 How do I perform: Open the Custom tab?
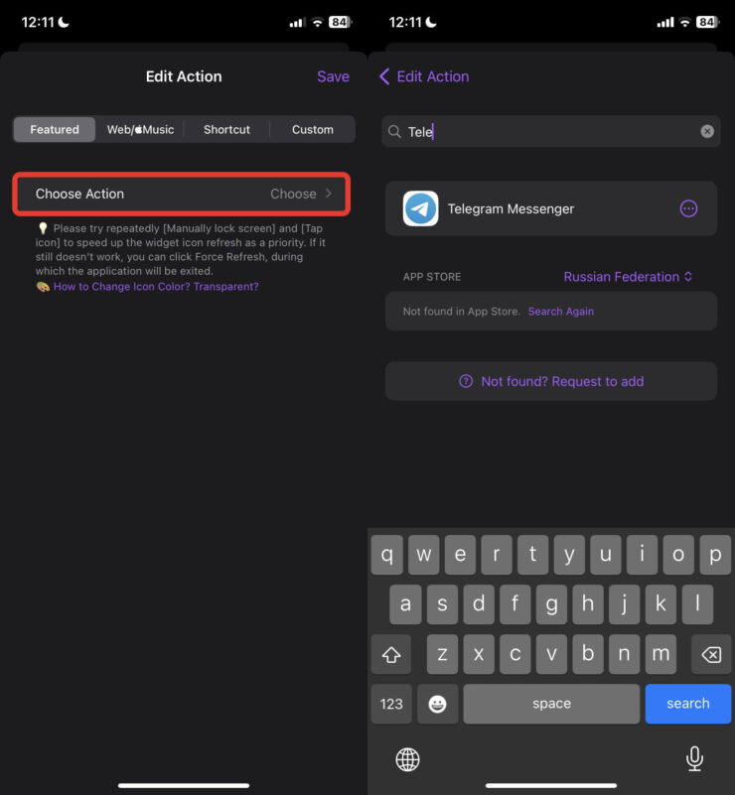pyautogui.click(x=313, y=130)
